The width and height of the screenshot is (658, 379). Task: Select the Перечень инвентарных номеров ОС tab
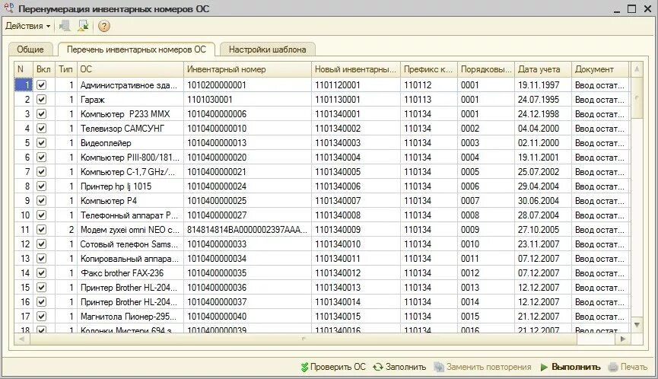[136, 49]
